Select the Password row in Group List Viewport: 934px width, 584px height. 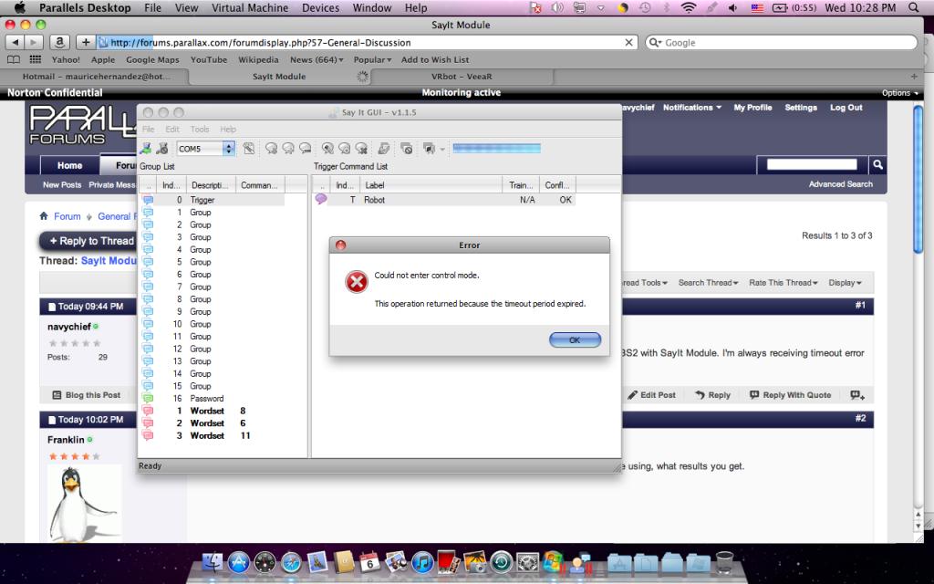click(x=212, y=398)
